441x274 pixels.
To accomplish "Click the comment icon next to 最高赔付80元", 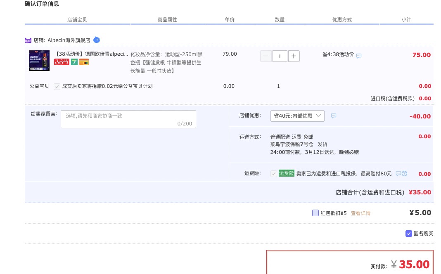I will [x=398, y=173].
